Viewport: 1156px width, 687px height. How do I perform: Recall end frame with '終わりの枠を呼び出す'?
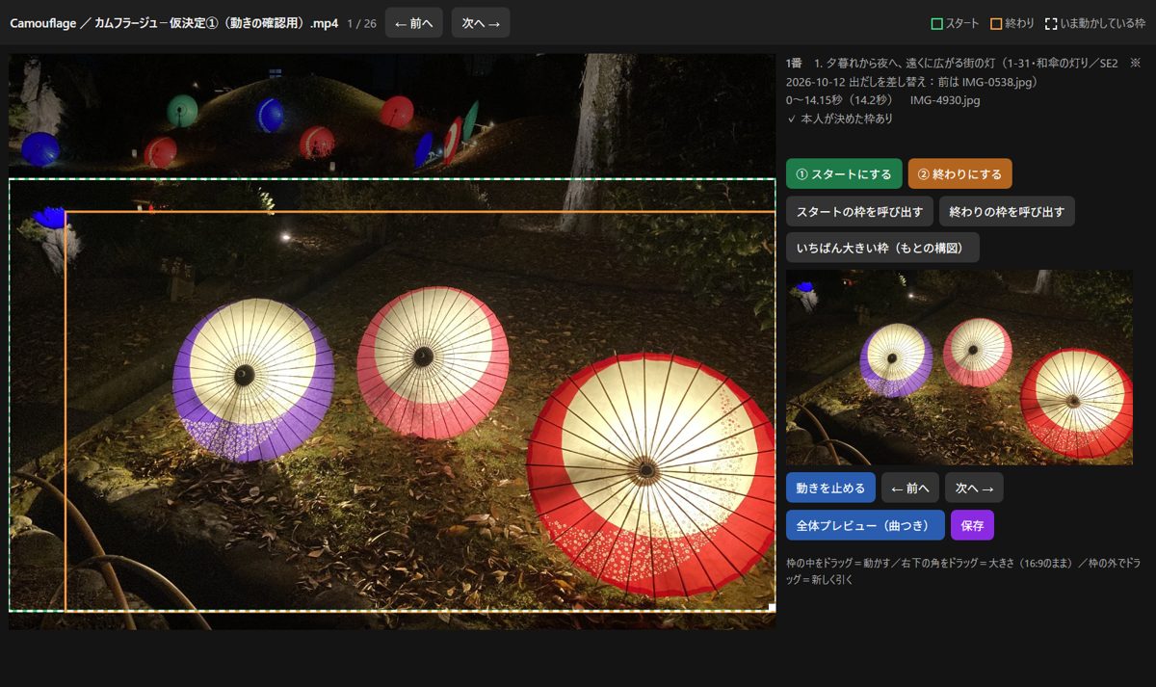[1007, 211]
